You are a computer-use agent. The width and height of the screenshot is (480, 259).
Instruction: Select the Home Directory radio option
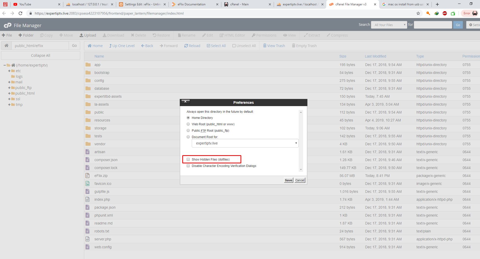point(188,118)
